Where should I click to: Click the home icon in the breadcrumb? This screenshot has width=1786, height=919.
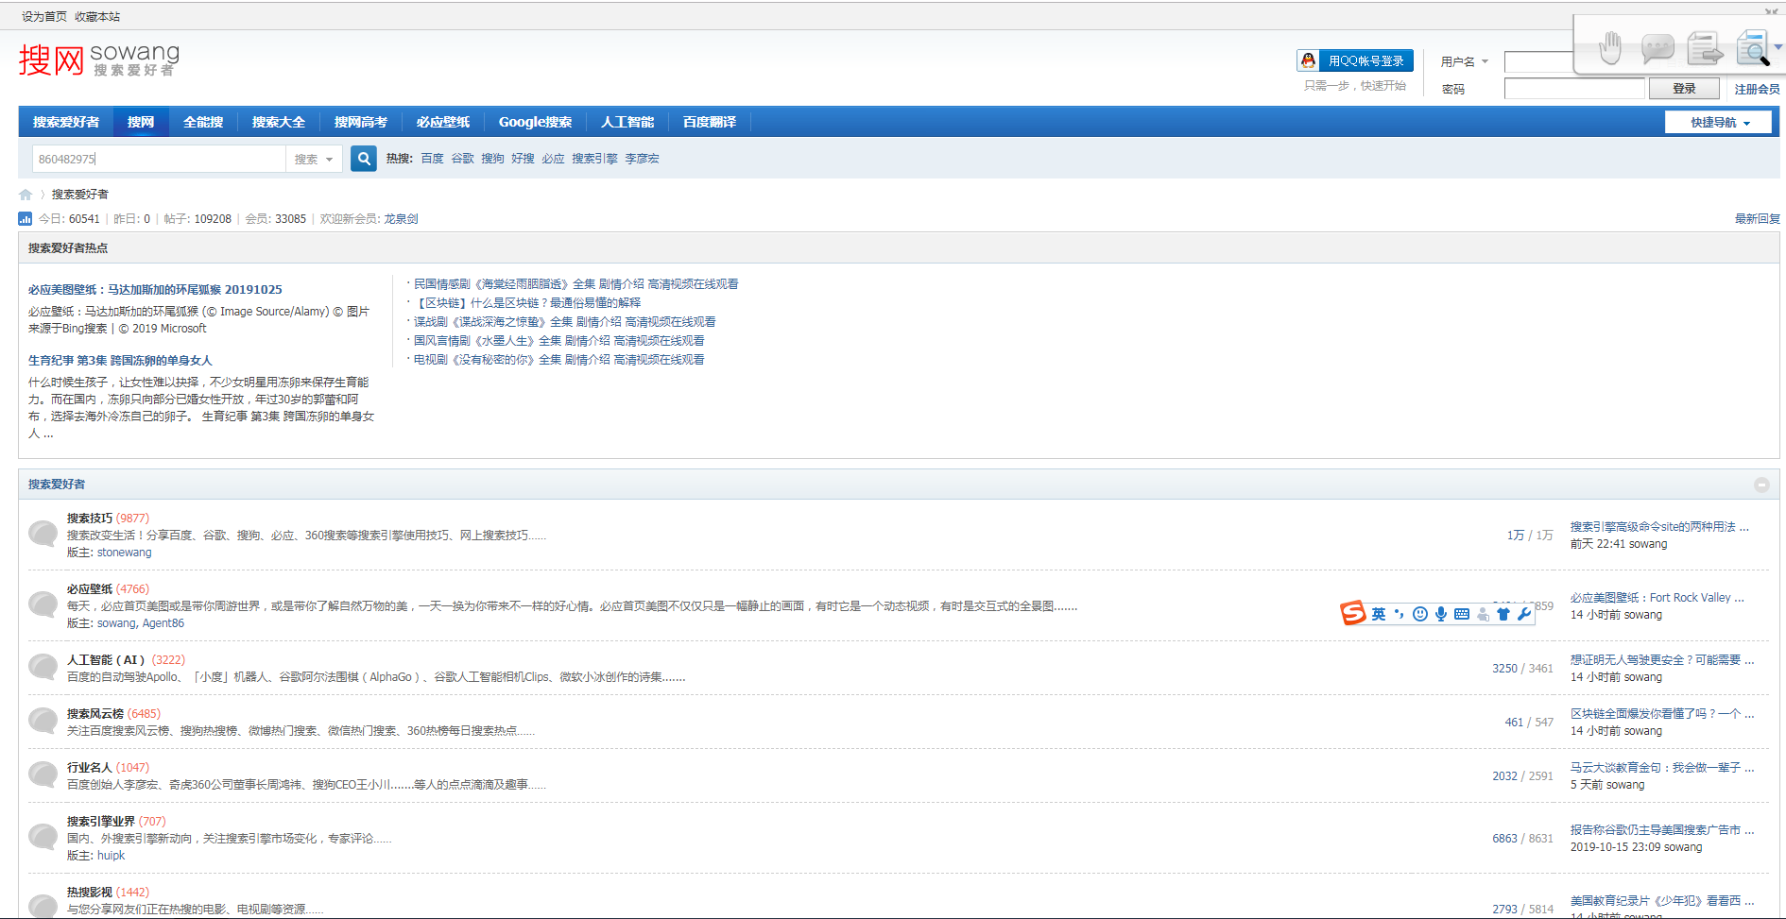coord(26,195)
